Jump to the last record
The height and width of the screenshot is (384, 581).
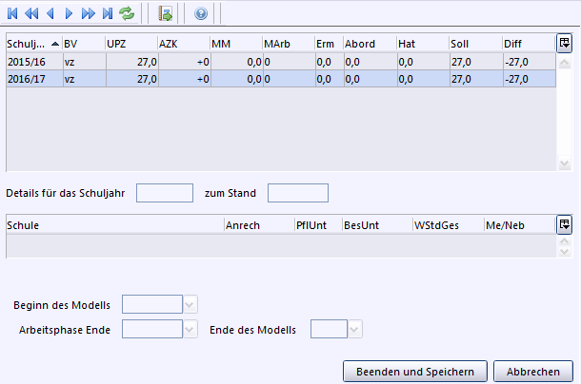tap(108, 13)
